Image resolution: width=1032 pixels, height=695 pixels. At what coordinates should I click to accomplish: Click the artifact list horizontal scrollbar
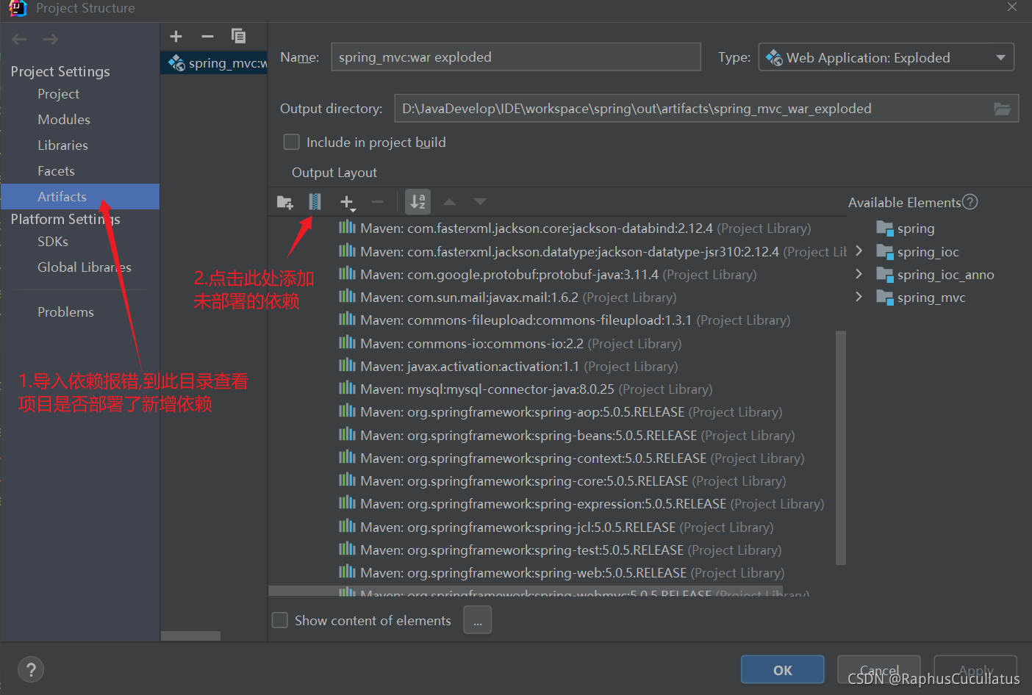[x=190, y=635]
